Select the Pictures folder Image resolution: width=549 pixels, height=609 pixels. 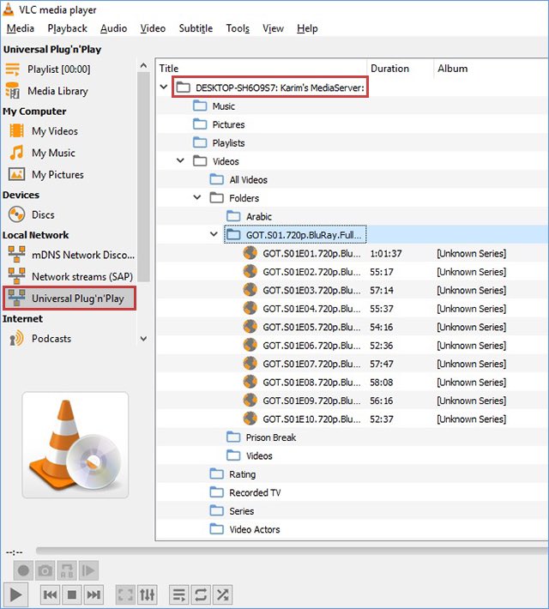pos(219,124)
